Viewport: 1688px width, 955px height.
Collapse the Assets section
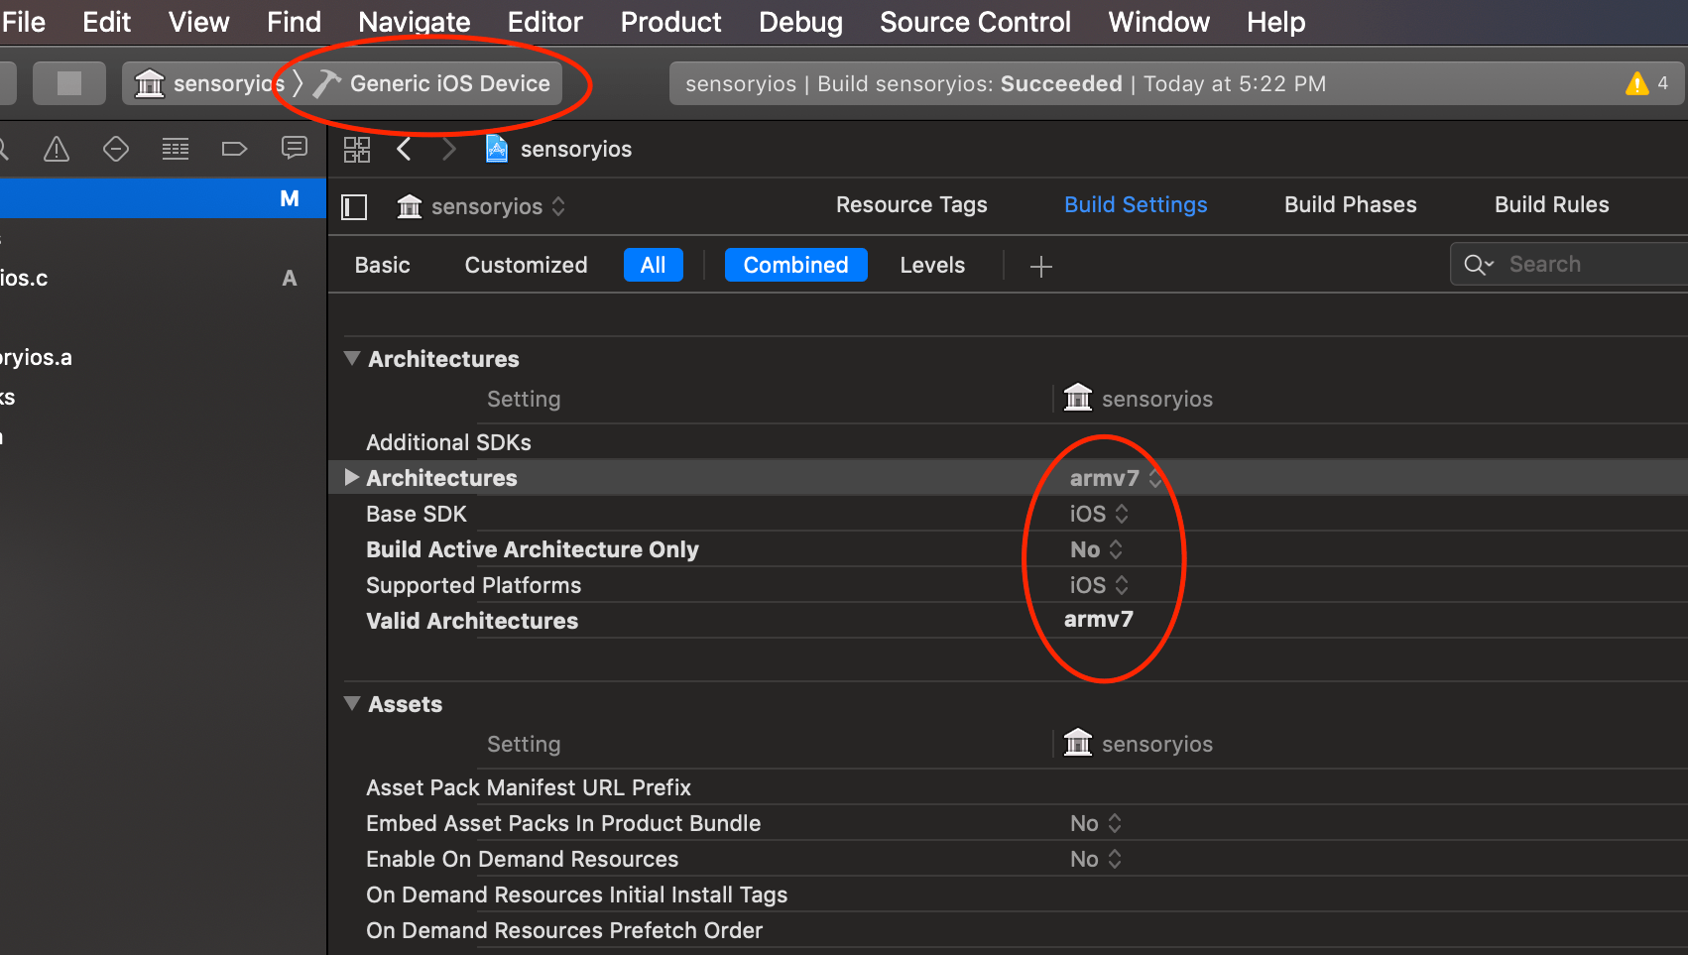coord(352,703)
